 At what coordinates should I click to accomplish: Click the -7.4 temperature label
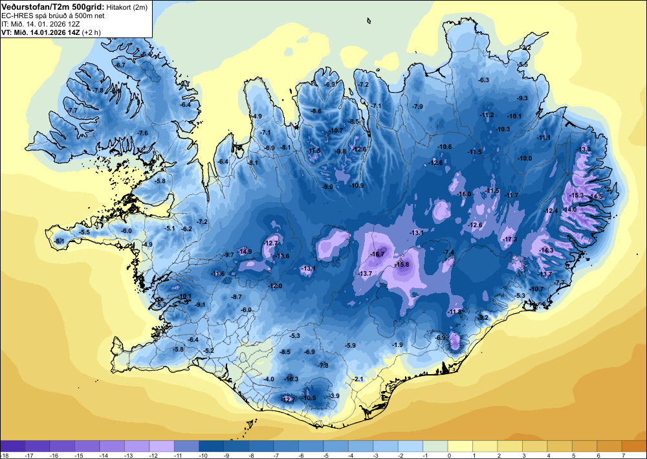448,252
